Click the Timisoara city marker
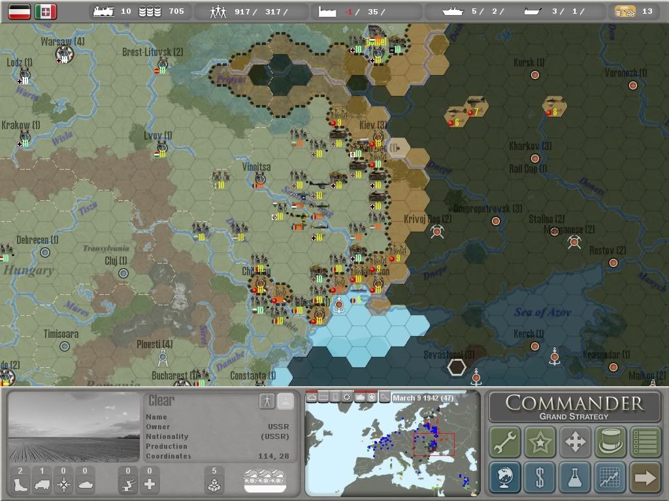This screenshot has height=501, width=669. point(65,346)
